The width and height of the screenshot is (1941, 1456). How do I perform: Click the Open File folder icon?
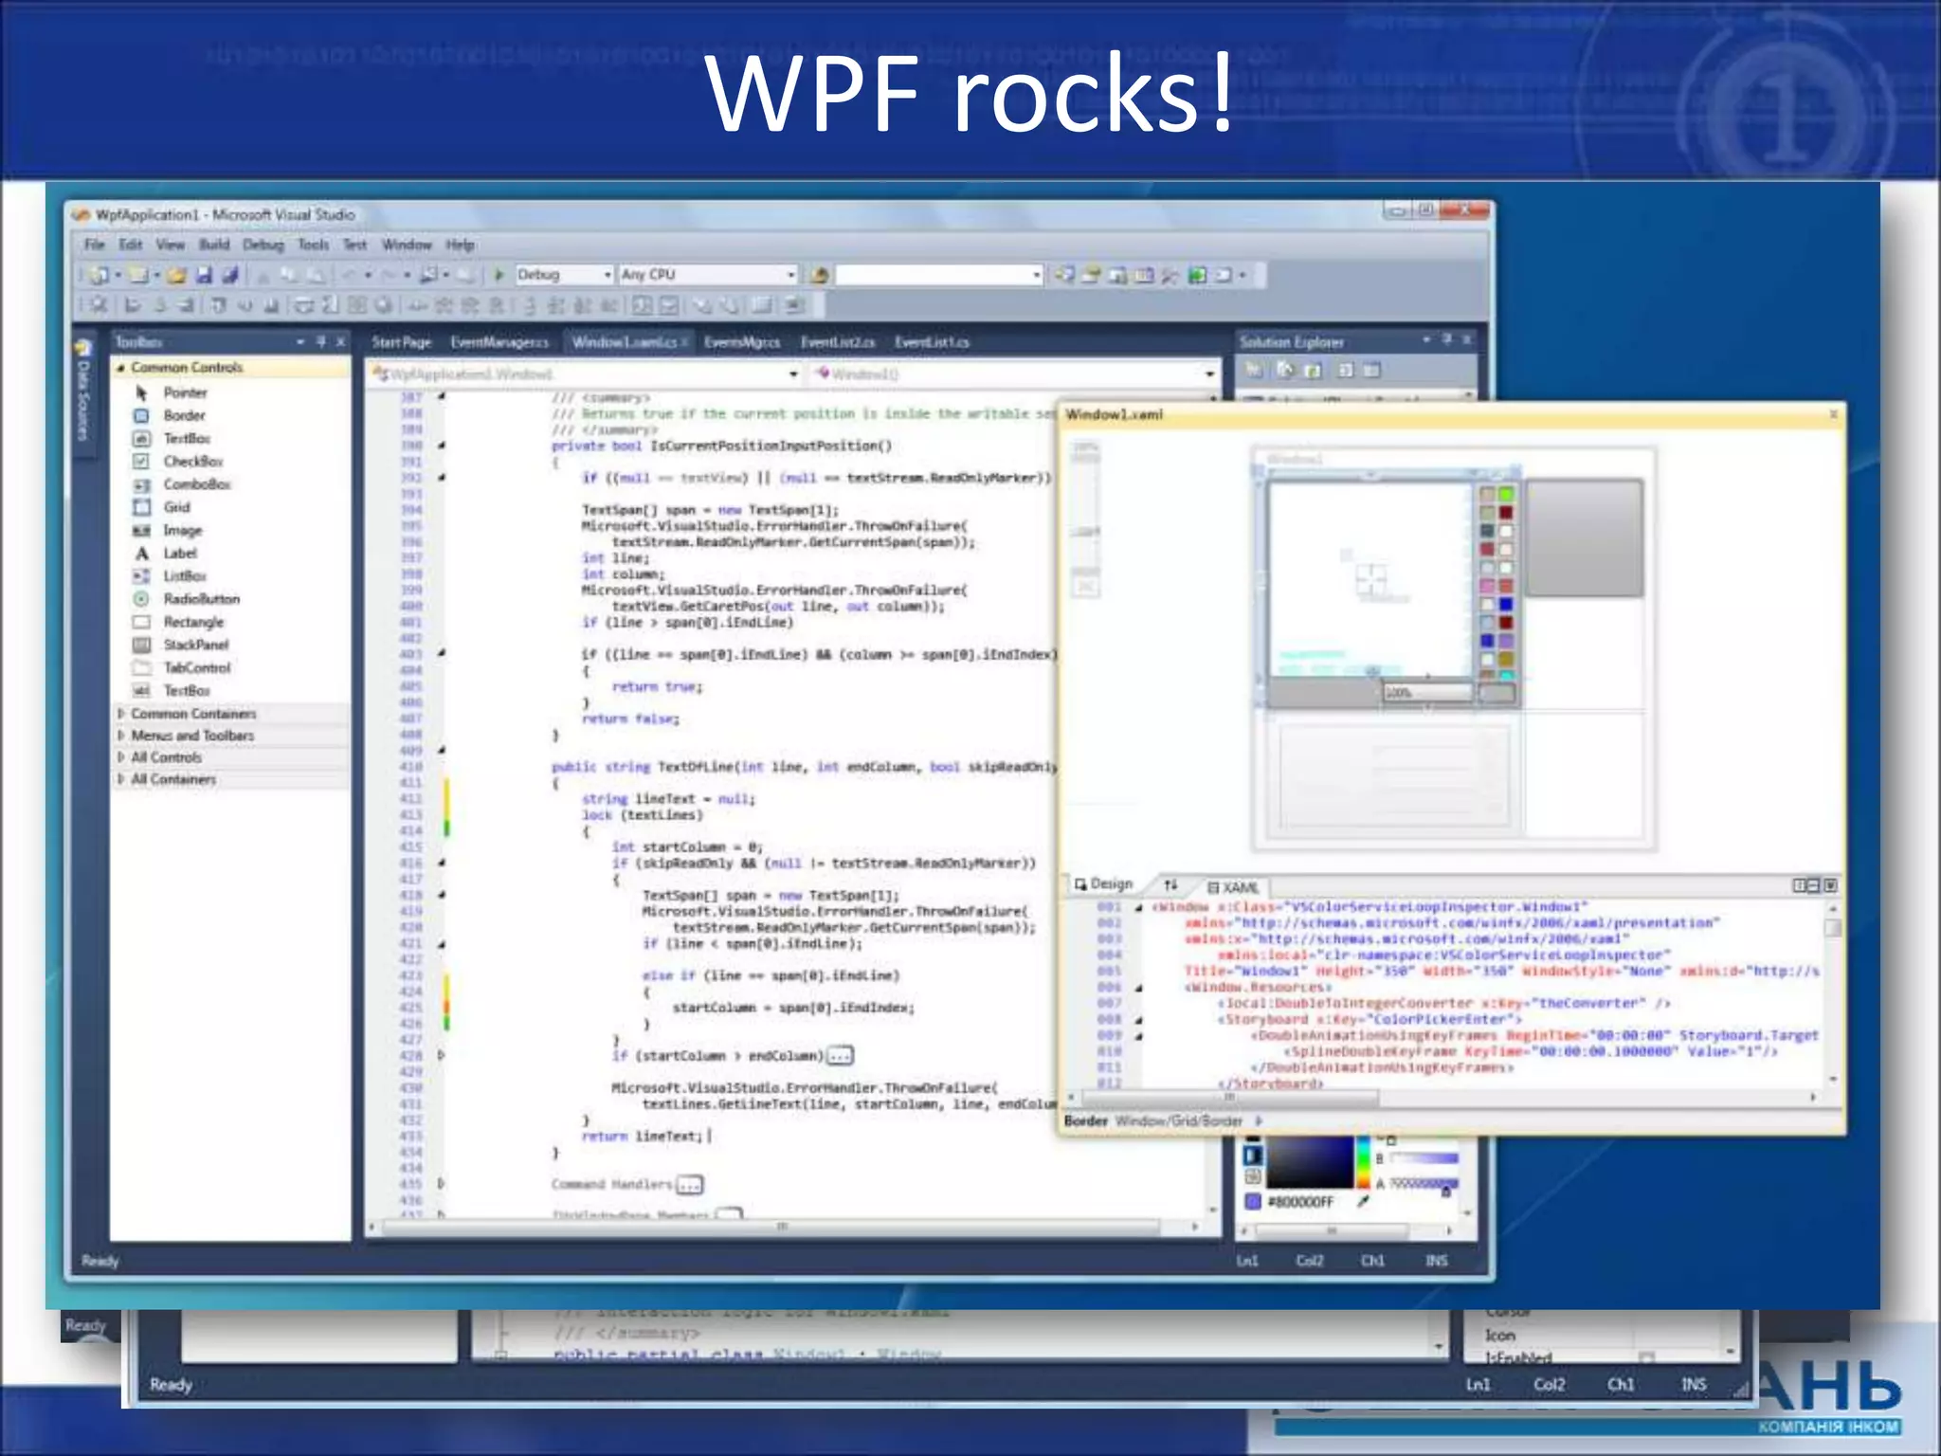click(x=176, y=275)
